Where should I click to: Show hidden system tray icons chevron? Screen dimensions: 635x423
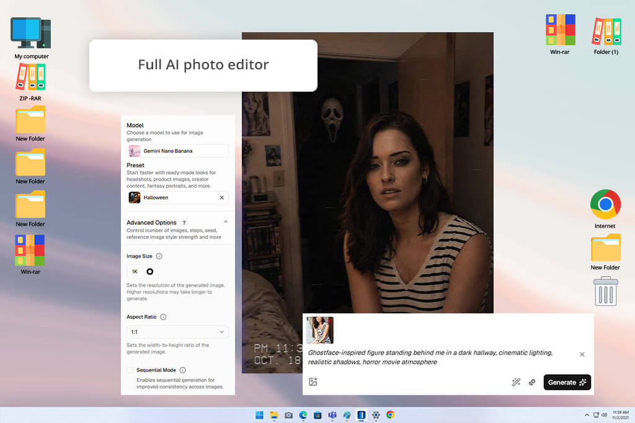pyautogui.click(x=587, y=415)
